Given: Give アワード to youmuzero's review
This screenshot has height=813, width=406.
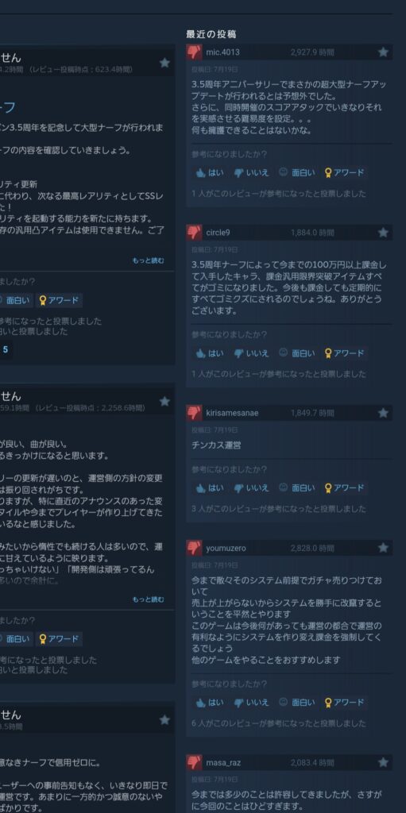Looking at the screenshot, I should pos(344,703).
